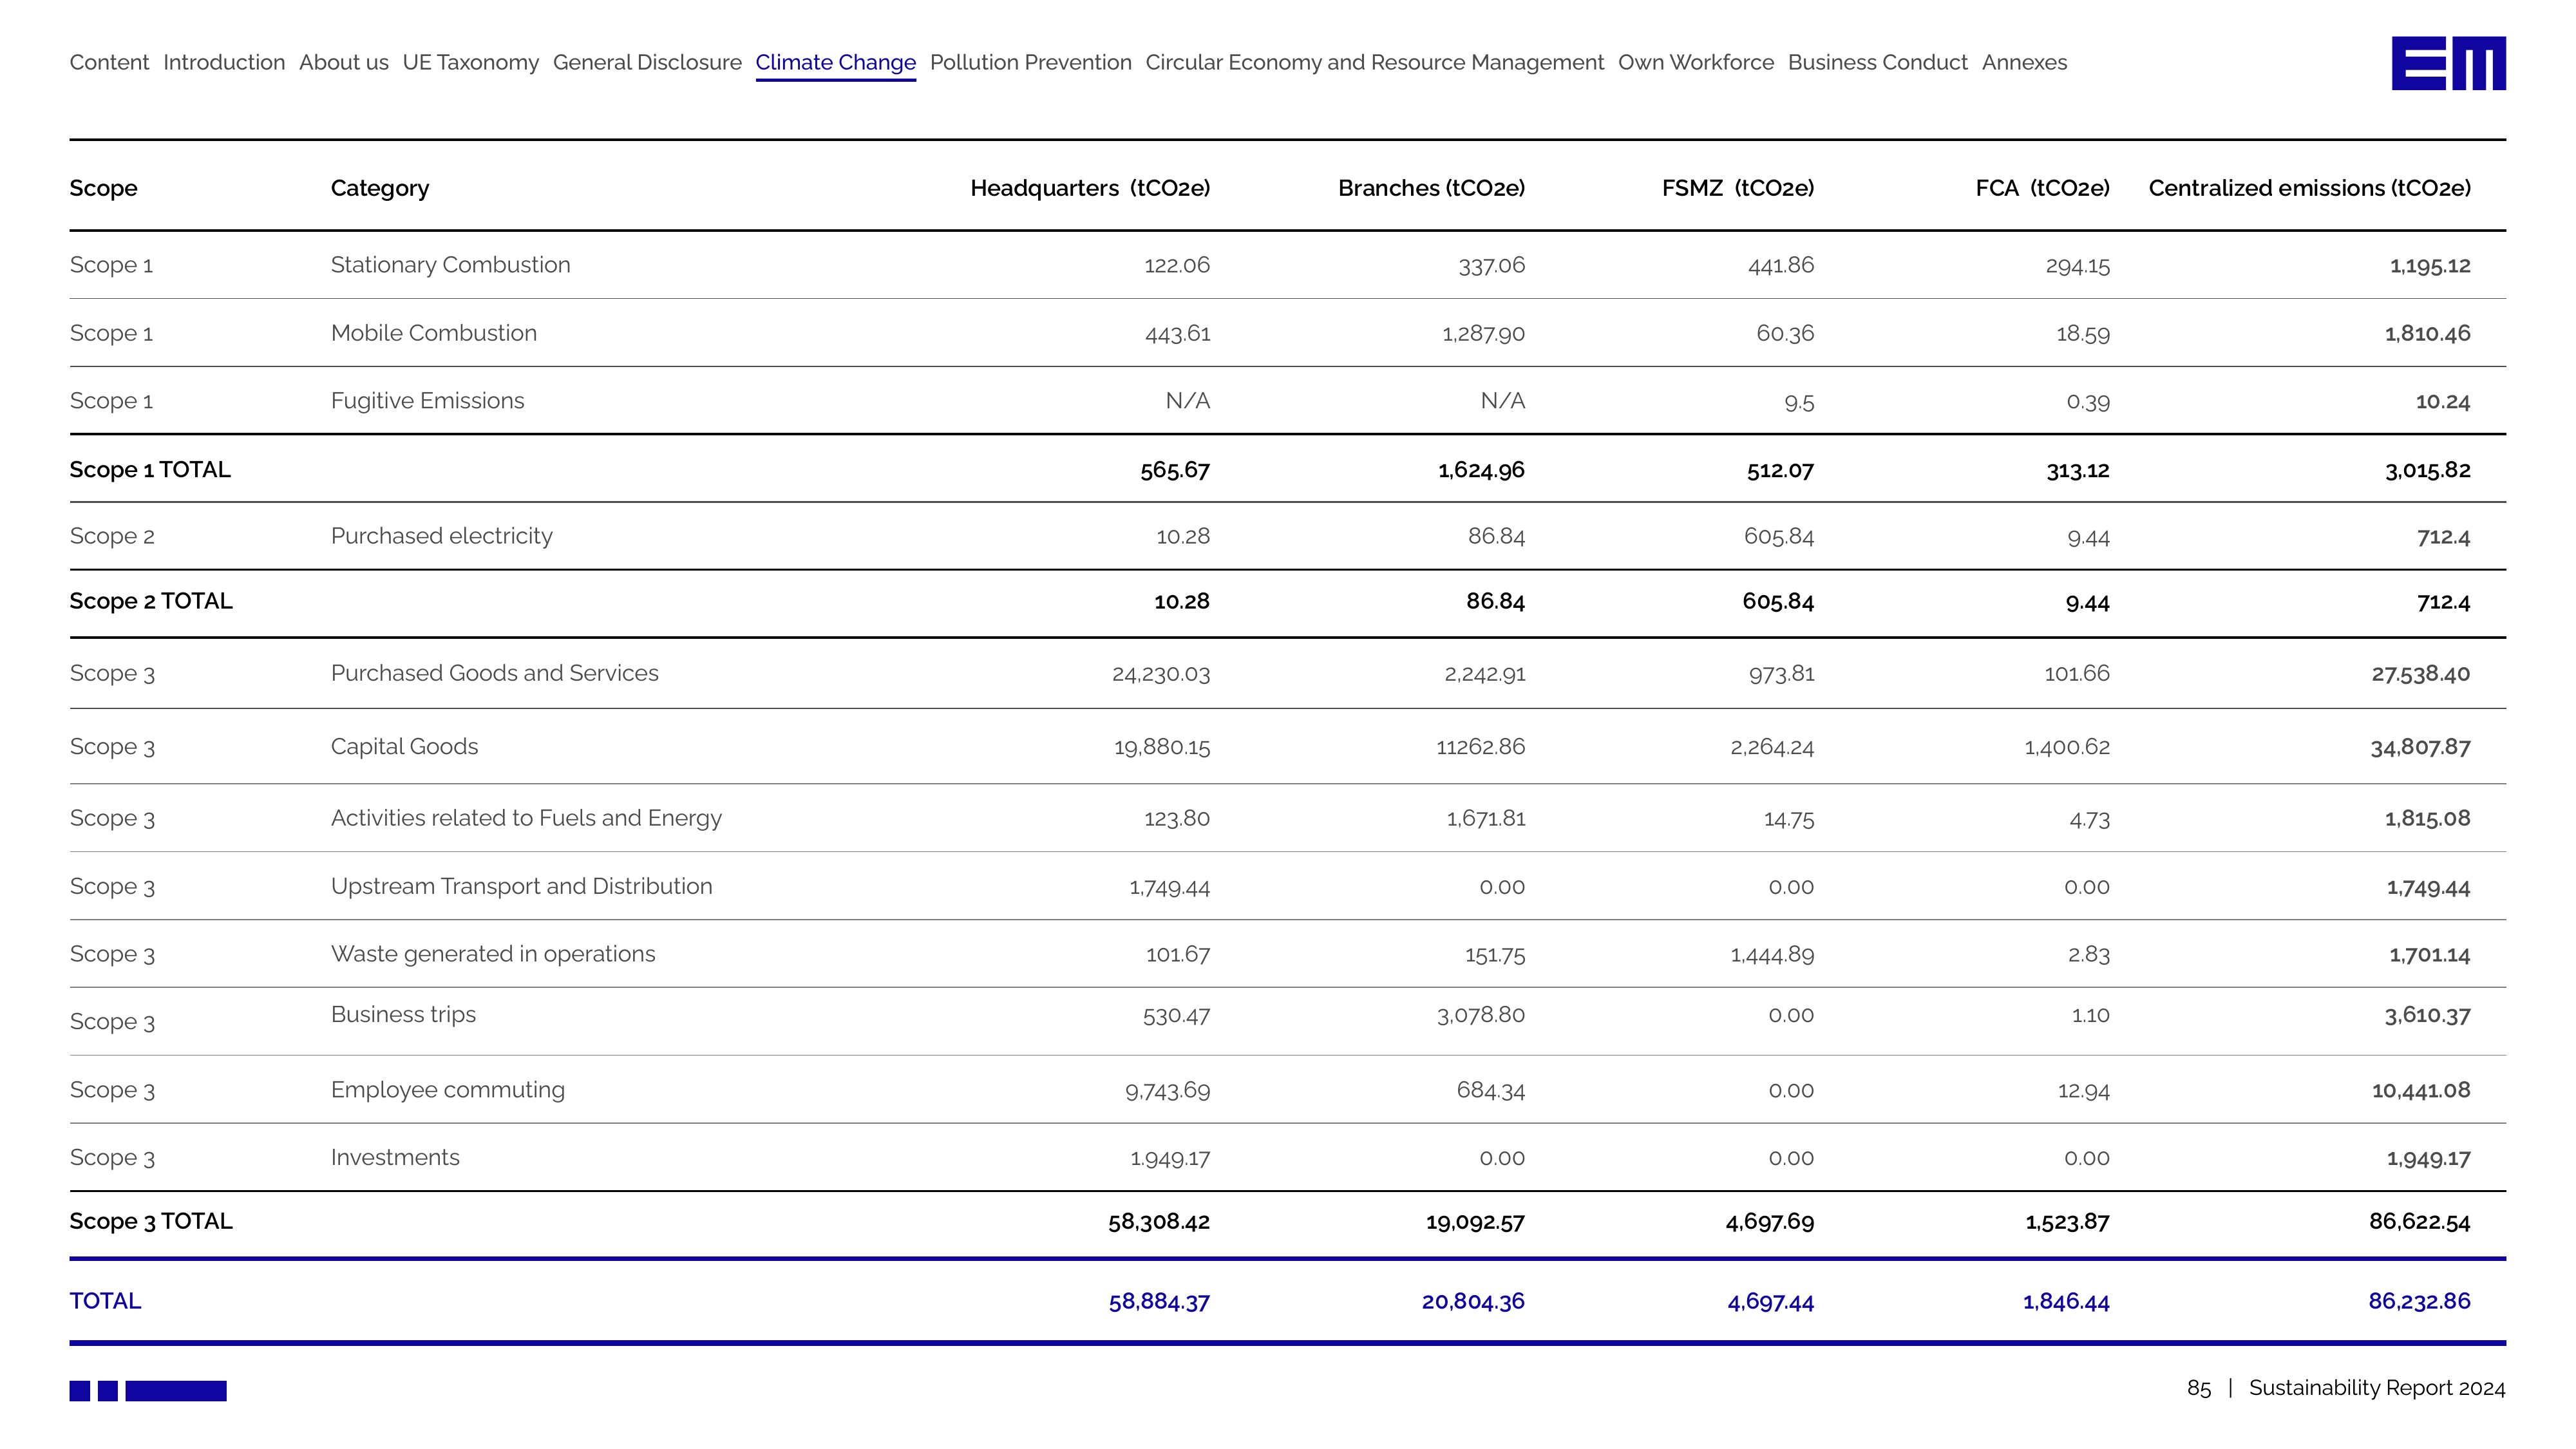The width and height of the screenshot is (2576, 1449).
Task: Select the FSMZ (tCO2e) column header
Action: click(x=1738, y=188)
